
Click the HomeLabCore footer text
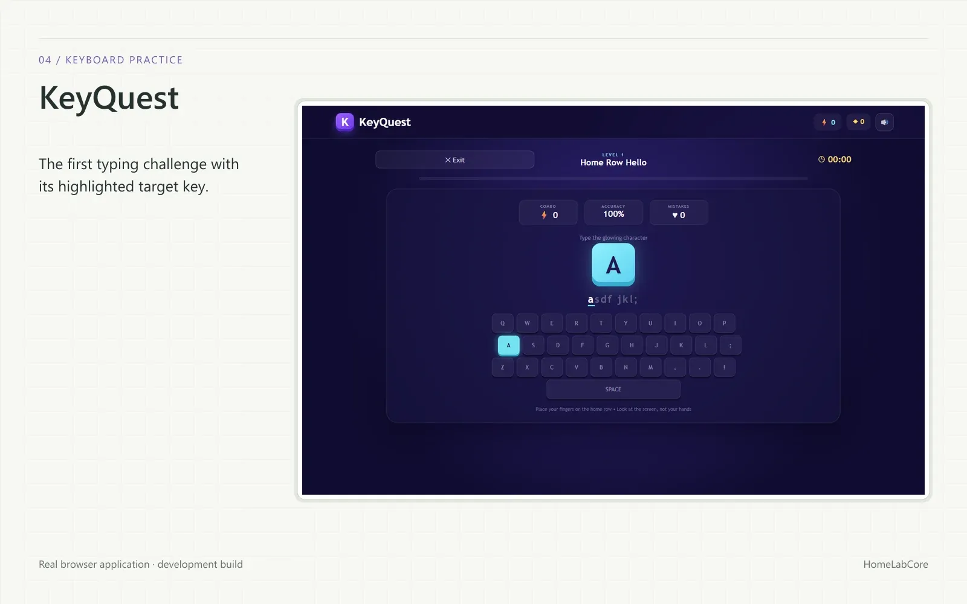coord(895,564)
